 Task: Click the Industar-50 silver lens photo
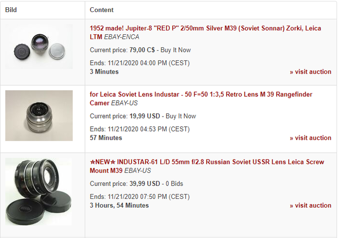point(39,116)
